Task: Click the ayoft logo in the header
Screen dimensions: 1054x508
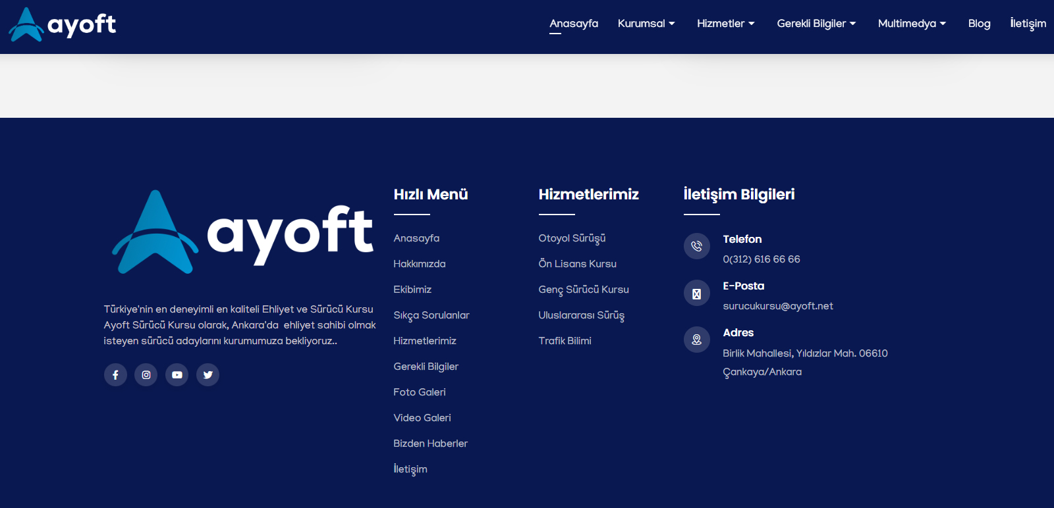Action: (63, 25)
